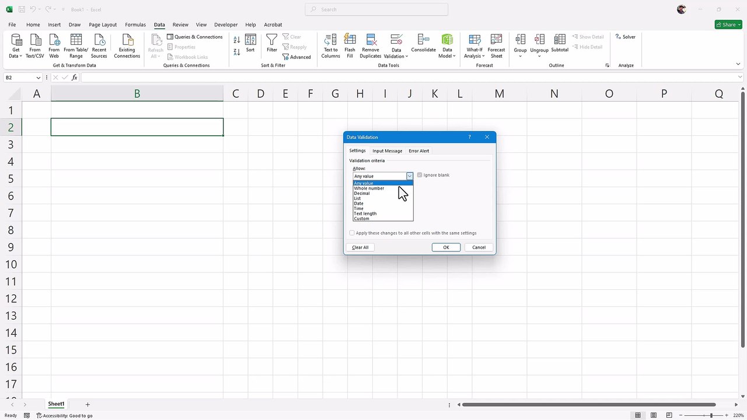Screen dimensions: 747x420
Task: Open the Developer ribbon tab
Action: tap(226, 24)
